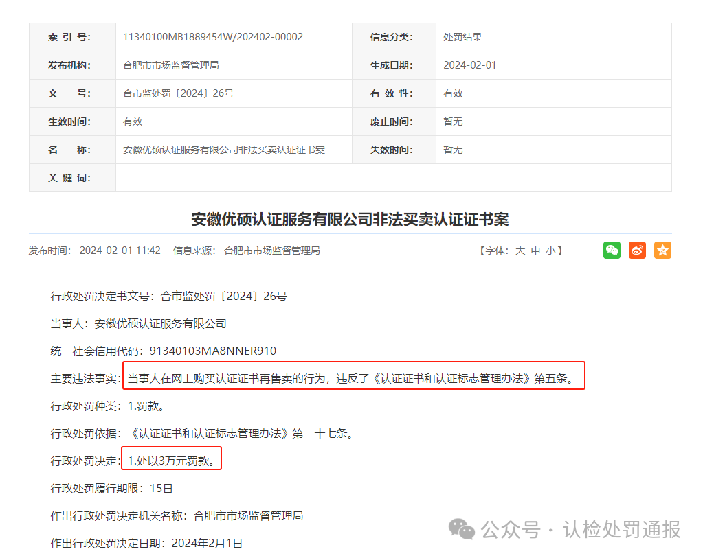This screenshot has width=703, height=558.
Task: Click the 暂无 revocation time cell
Action: pyautogui.click(x=452, y=121)
